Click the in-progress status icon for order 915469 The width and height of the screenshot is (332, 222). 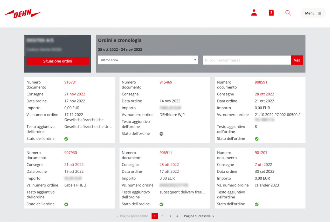tap(161, 134)
